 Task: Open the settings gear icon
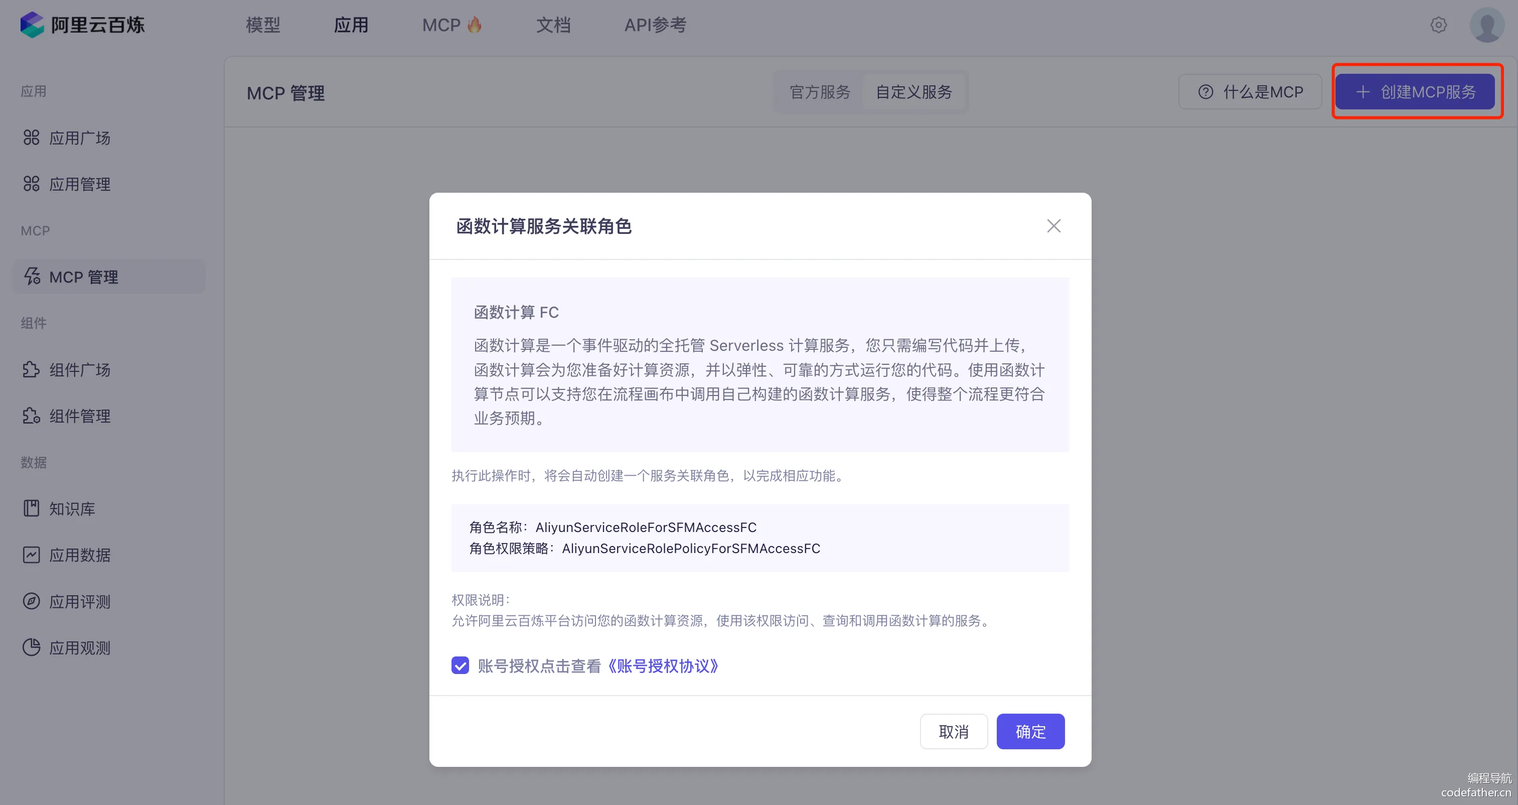1438,25
